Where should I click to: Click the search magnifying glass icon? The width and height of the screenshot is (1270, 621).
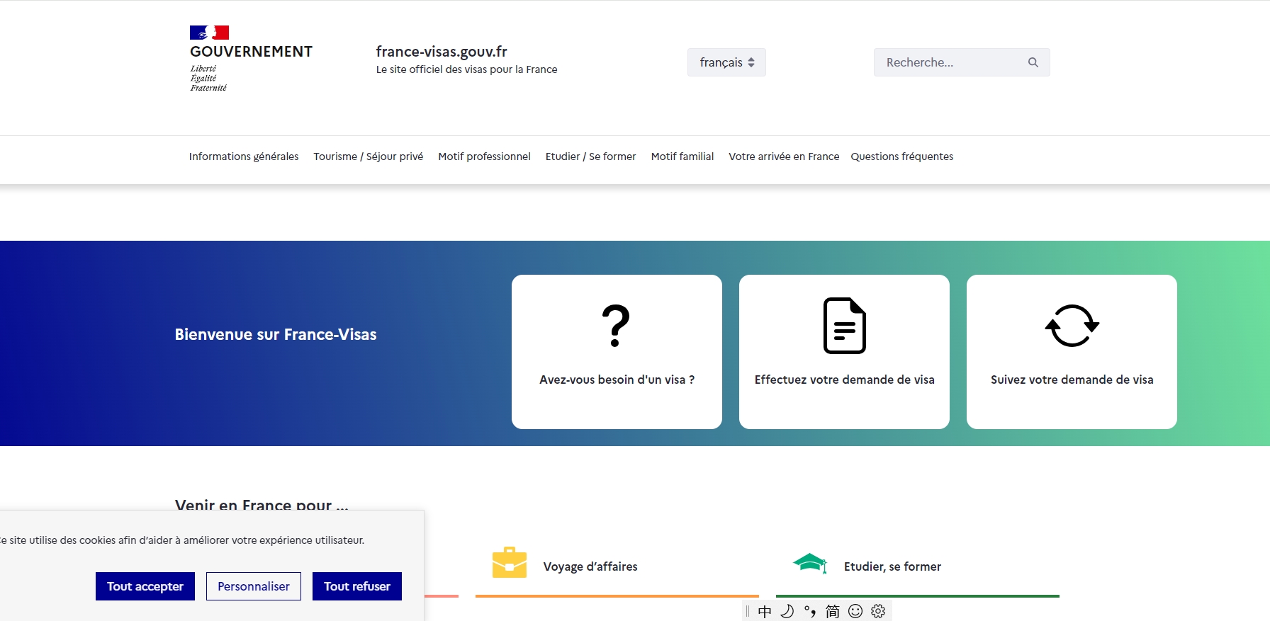pyautogui.click(x=1033, y=62)
